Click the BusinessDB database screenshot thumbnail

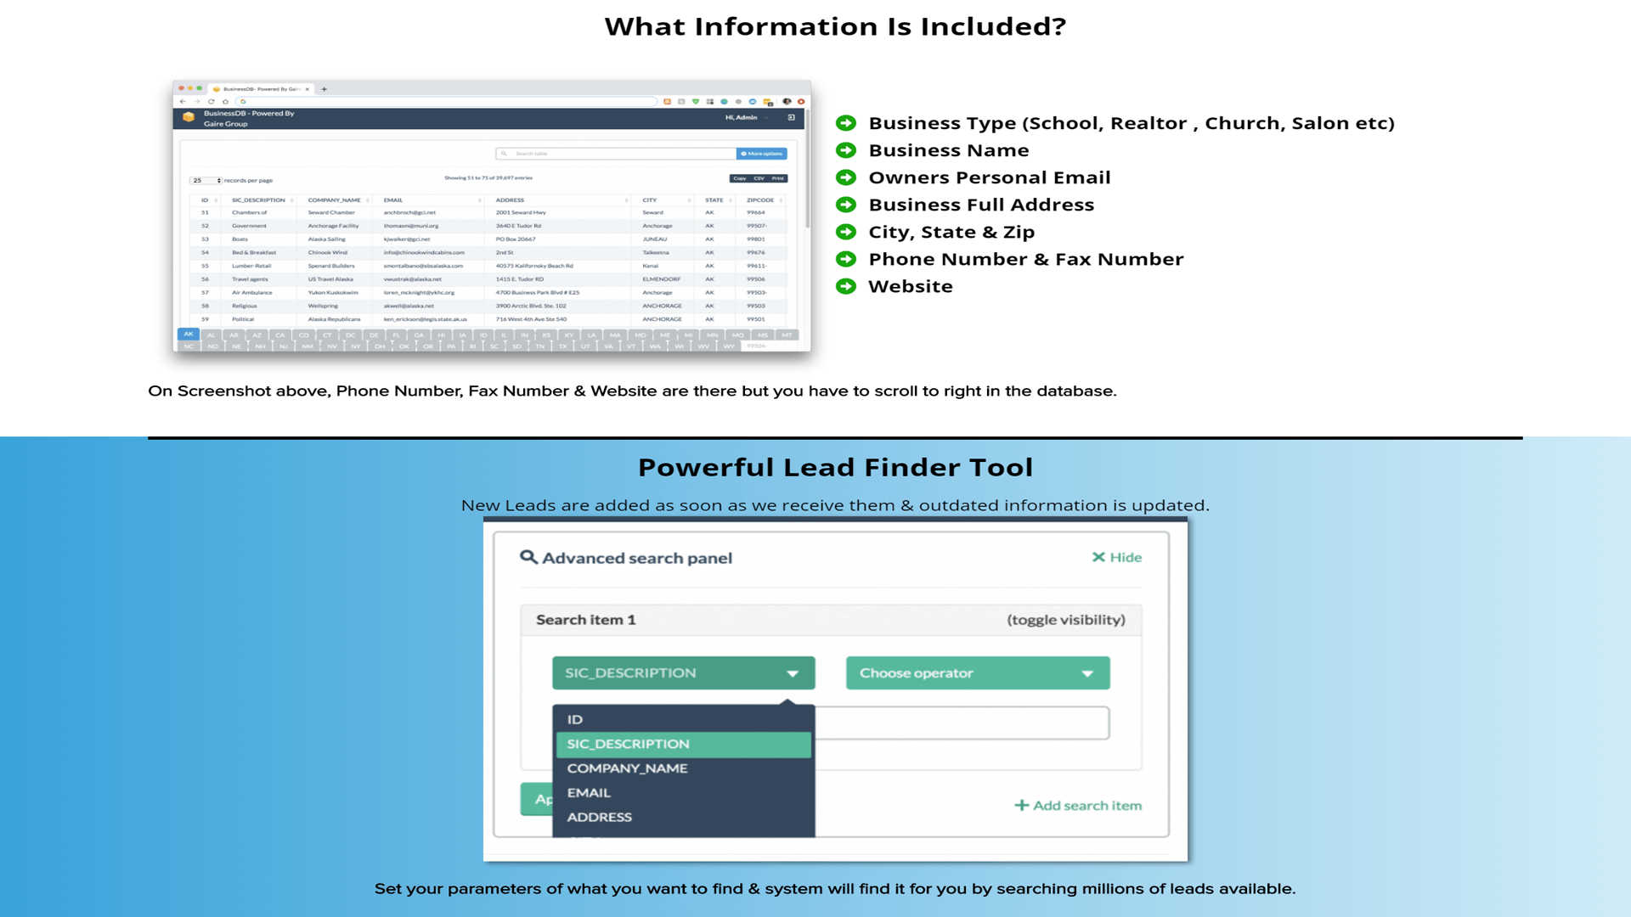click(x=492, y=217)
